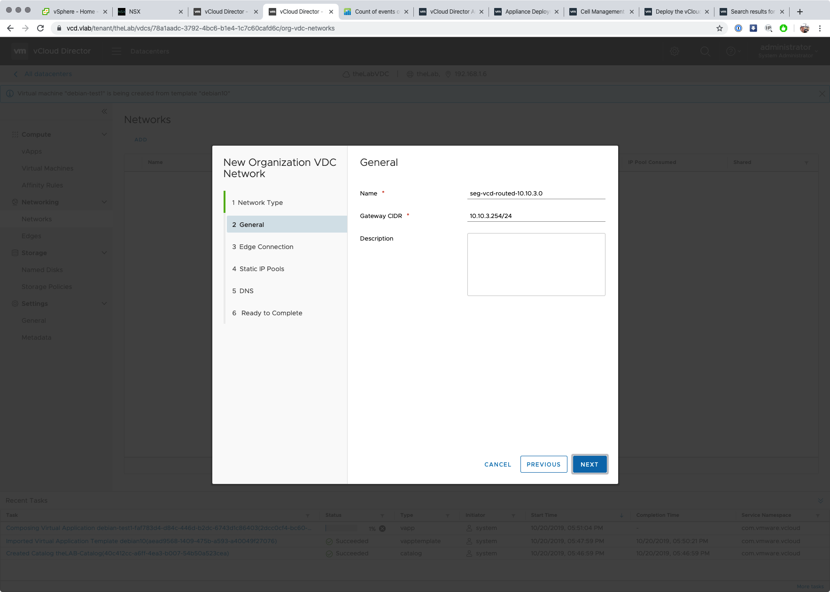Collapse the Networking sidebar section
The image size is (830, 592).
point(104,202)
